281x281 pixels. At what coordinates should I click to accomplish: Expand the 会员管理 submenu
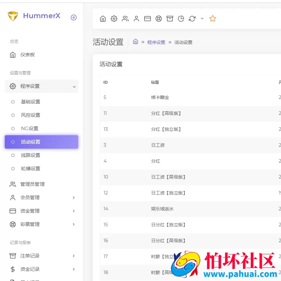click(74, 198)
